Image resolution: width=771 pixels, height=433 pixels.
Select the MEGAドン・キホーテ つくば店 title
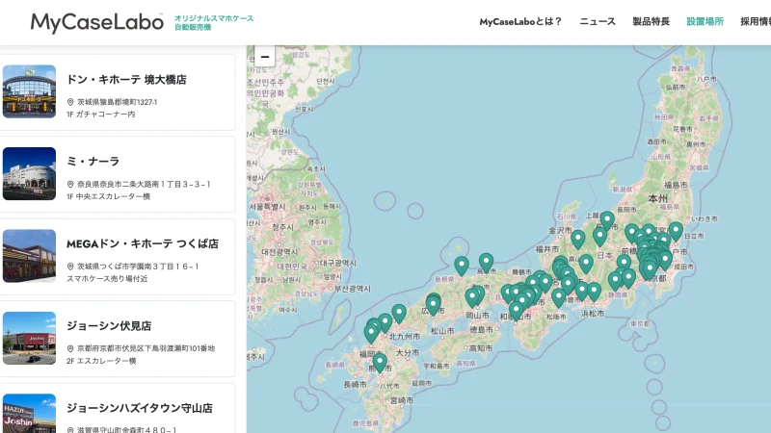(143, 243)
